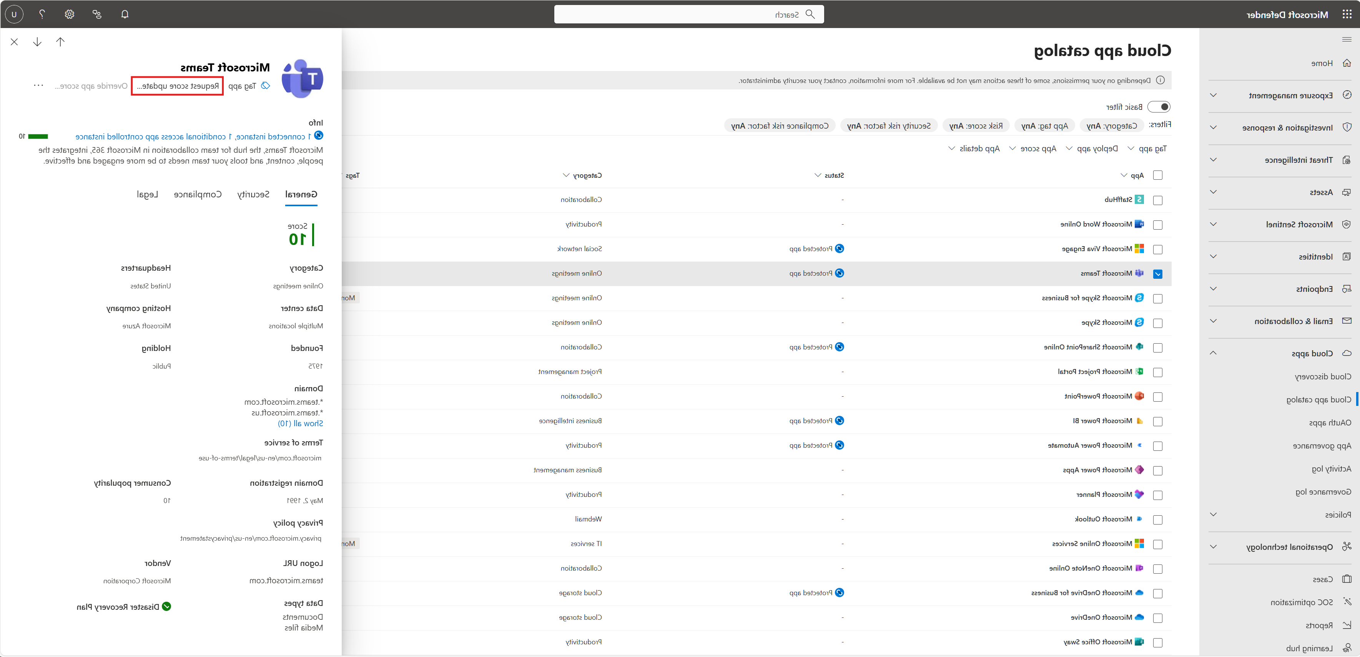The height and width of the screenshot is (657, 1360).
Task: Uncheck the Microsoft Teams row checkbox
Action: [x=1158, y=274]
